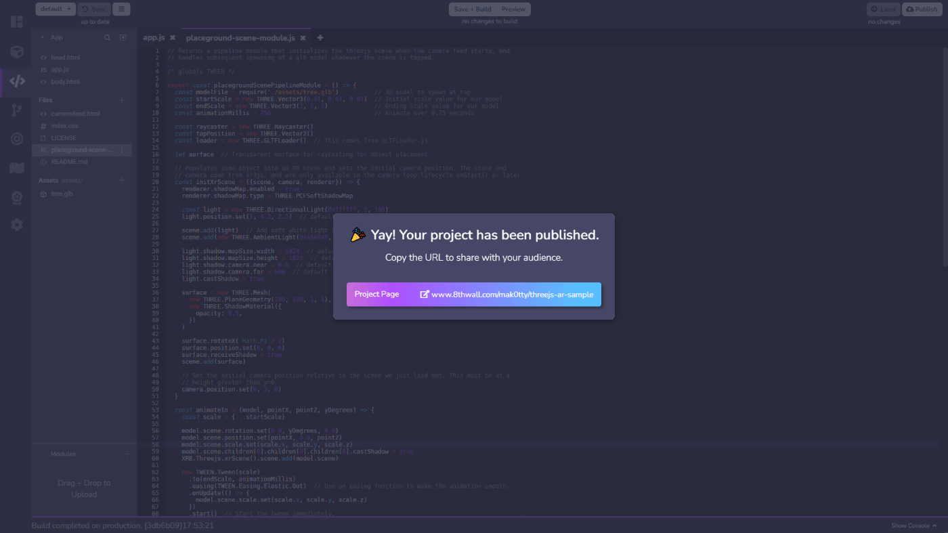Viewport: 948px width, 533px height.
Task: Switch to placeground-scene-module.js tab
Action: (x=241, y=38)
